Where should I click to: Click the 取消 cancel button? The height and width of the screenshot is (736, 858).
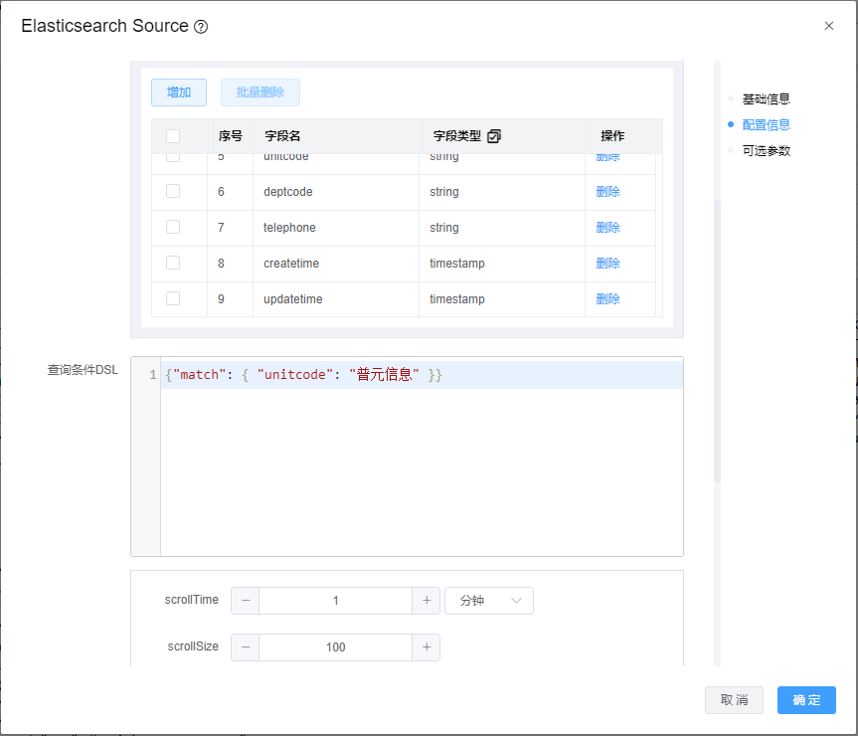(x=734, y=700)
